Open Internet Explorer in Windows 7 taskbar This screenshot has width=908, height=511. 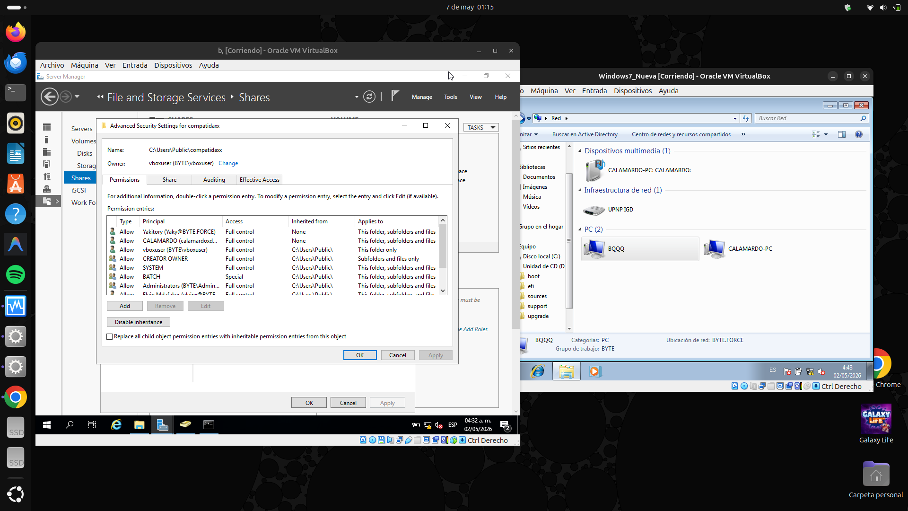[x=538, y=371]
